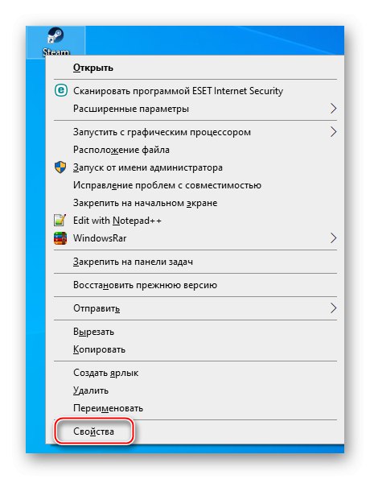Click the Notepad++ icon in menu

pyautogui.click(x=60, y=221)
